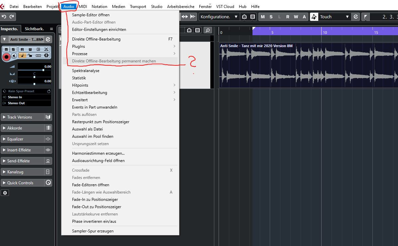Choose Direkte Offline-Bearbeitung from Audio menu
This screenshot has width=398, height=246.
click(x=120, y=39)
